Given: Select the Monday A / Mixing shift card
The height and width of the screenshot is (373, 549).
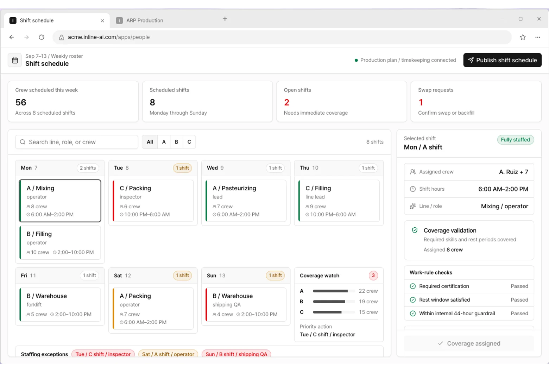Looking at the screenshot, I should pyautogui.click(x=60, y=201).
